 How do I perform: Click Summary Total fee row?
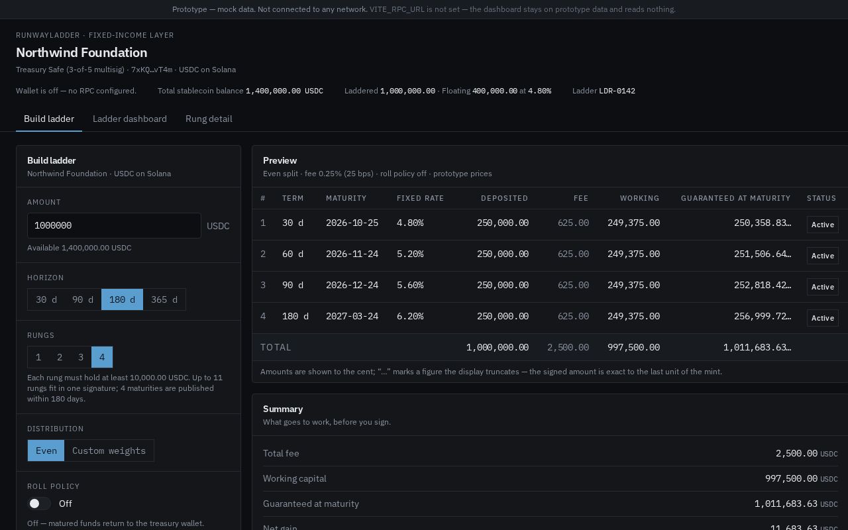point(550,453)
